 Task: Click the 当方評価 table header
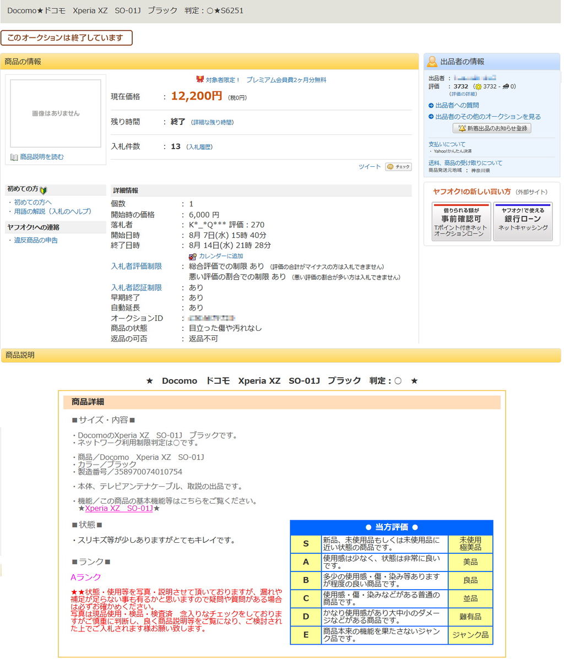(x=392, y=527)
